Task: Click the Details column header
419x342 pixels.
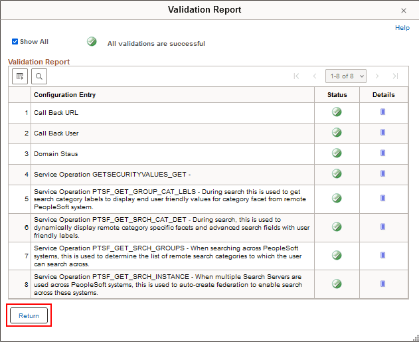Action: coord(383,95)
